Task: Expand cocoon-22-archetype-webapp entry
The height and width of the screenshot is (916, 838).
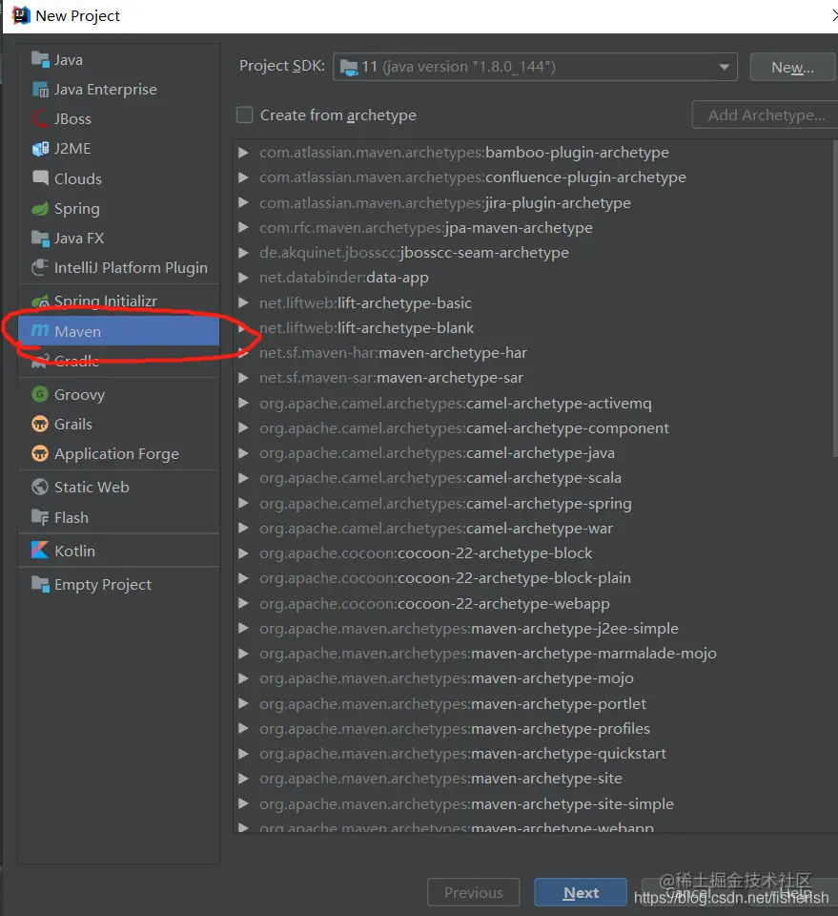Action: [x=243, y=603]
